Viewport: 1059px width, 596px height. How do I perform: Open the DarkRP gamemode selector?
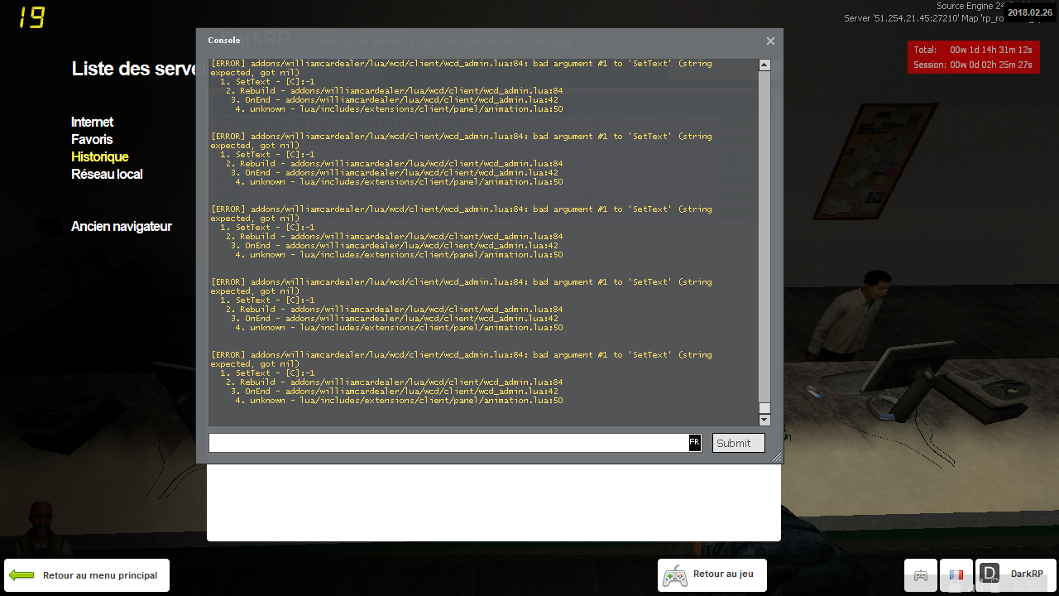(1016, 575)
